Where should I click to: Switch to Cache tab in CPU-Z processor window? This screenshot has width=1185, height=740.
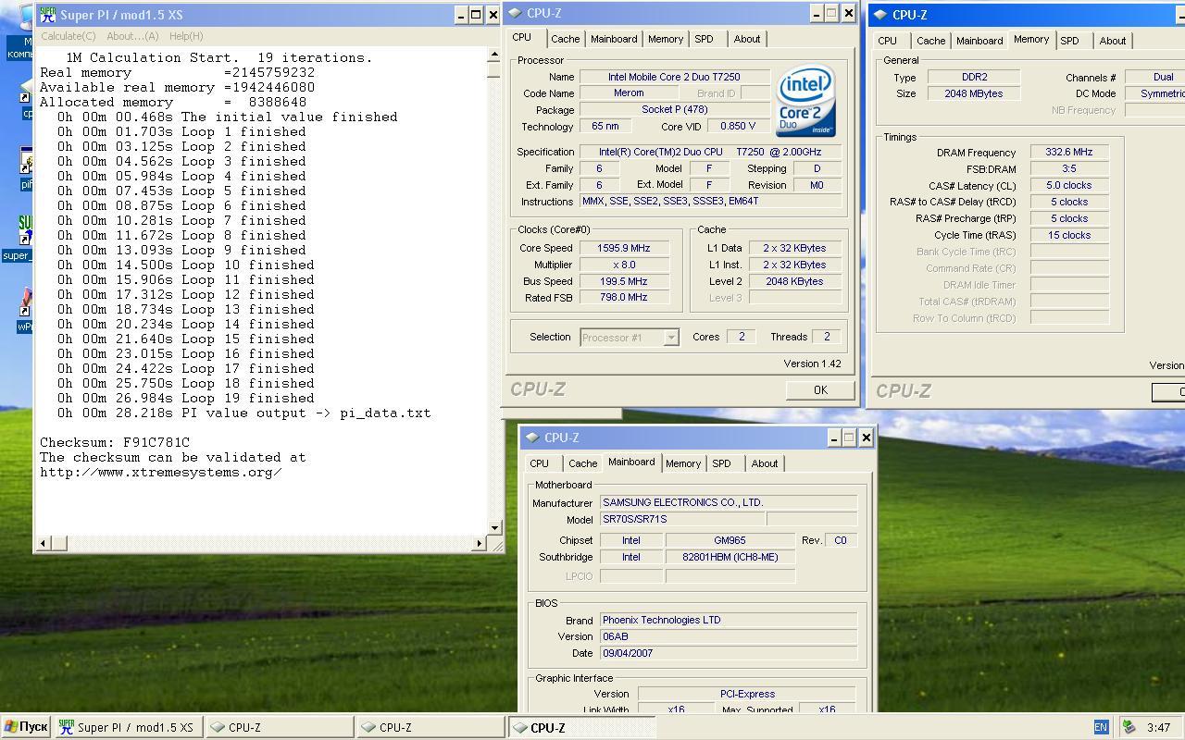(565, 39)
